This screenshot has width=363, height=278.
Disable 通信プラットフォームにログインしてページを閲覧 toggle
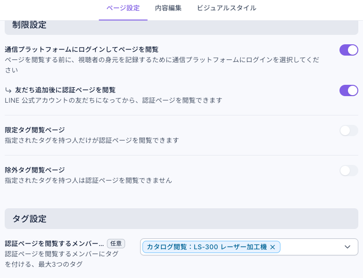tap(348, 50)
